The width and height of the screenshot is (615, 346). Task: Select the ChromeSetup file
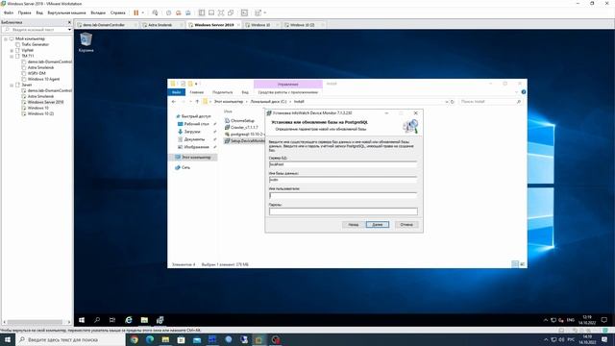(242, 121)
